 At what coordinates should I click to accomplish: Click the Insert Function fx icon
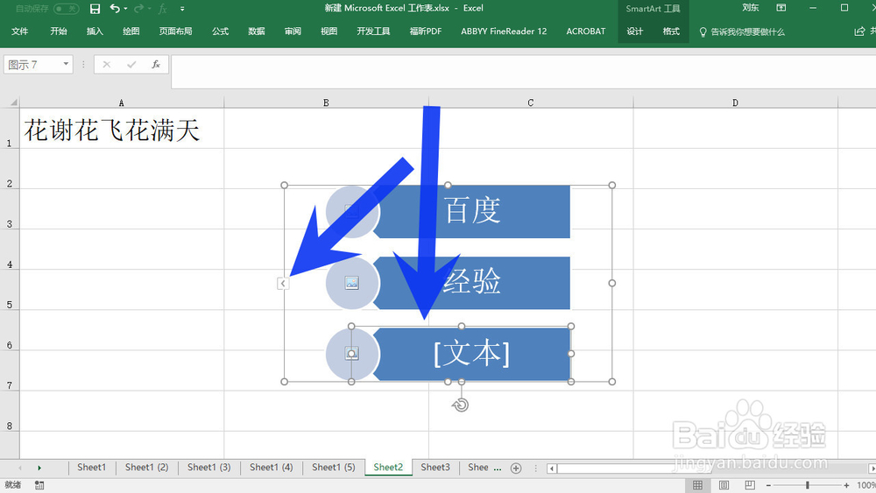pyautogui.click(x=156, y=65)
